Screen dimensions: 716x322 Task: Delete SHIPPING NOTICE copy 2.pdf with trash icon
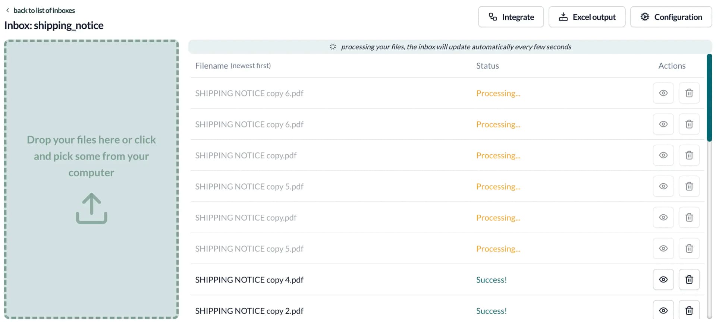[x=689, y=310]
